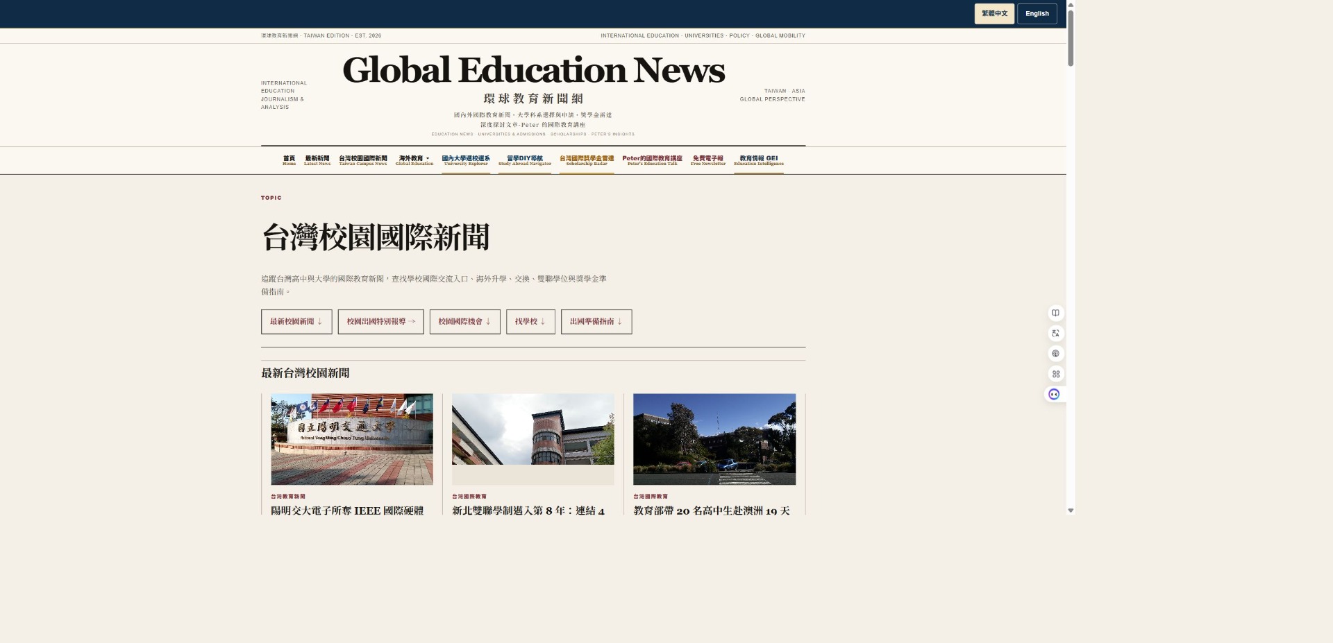Open the reading mode book icon
1333x643 pixels.
click(1055, 313)
